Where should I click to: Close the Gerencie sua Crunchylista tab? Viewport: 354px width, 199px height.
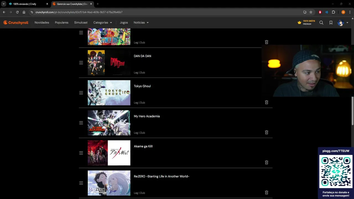tap(91, 4)
